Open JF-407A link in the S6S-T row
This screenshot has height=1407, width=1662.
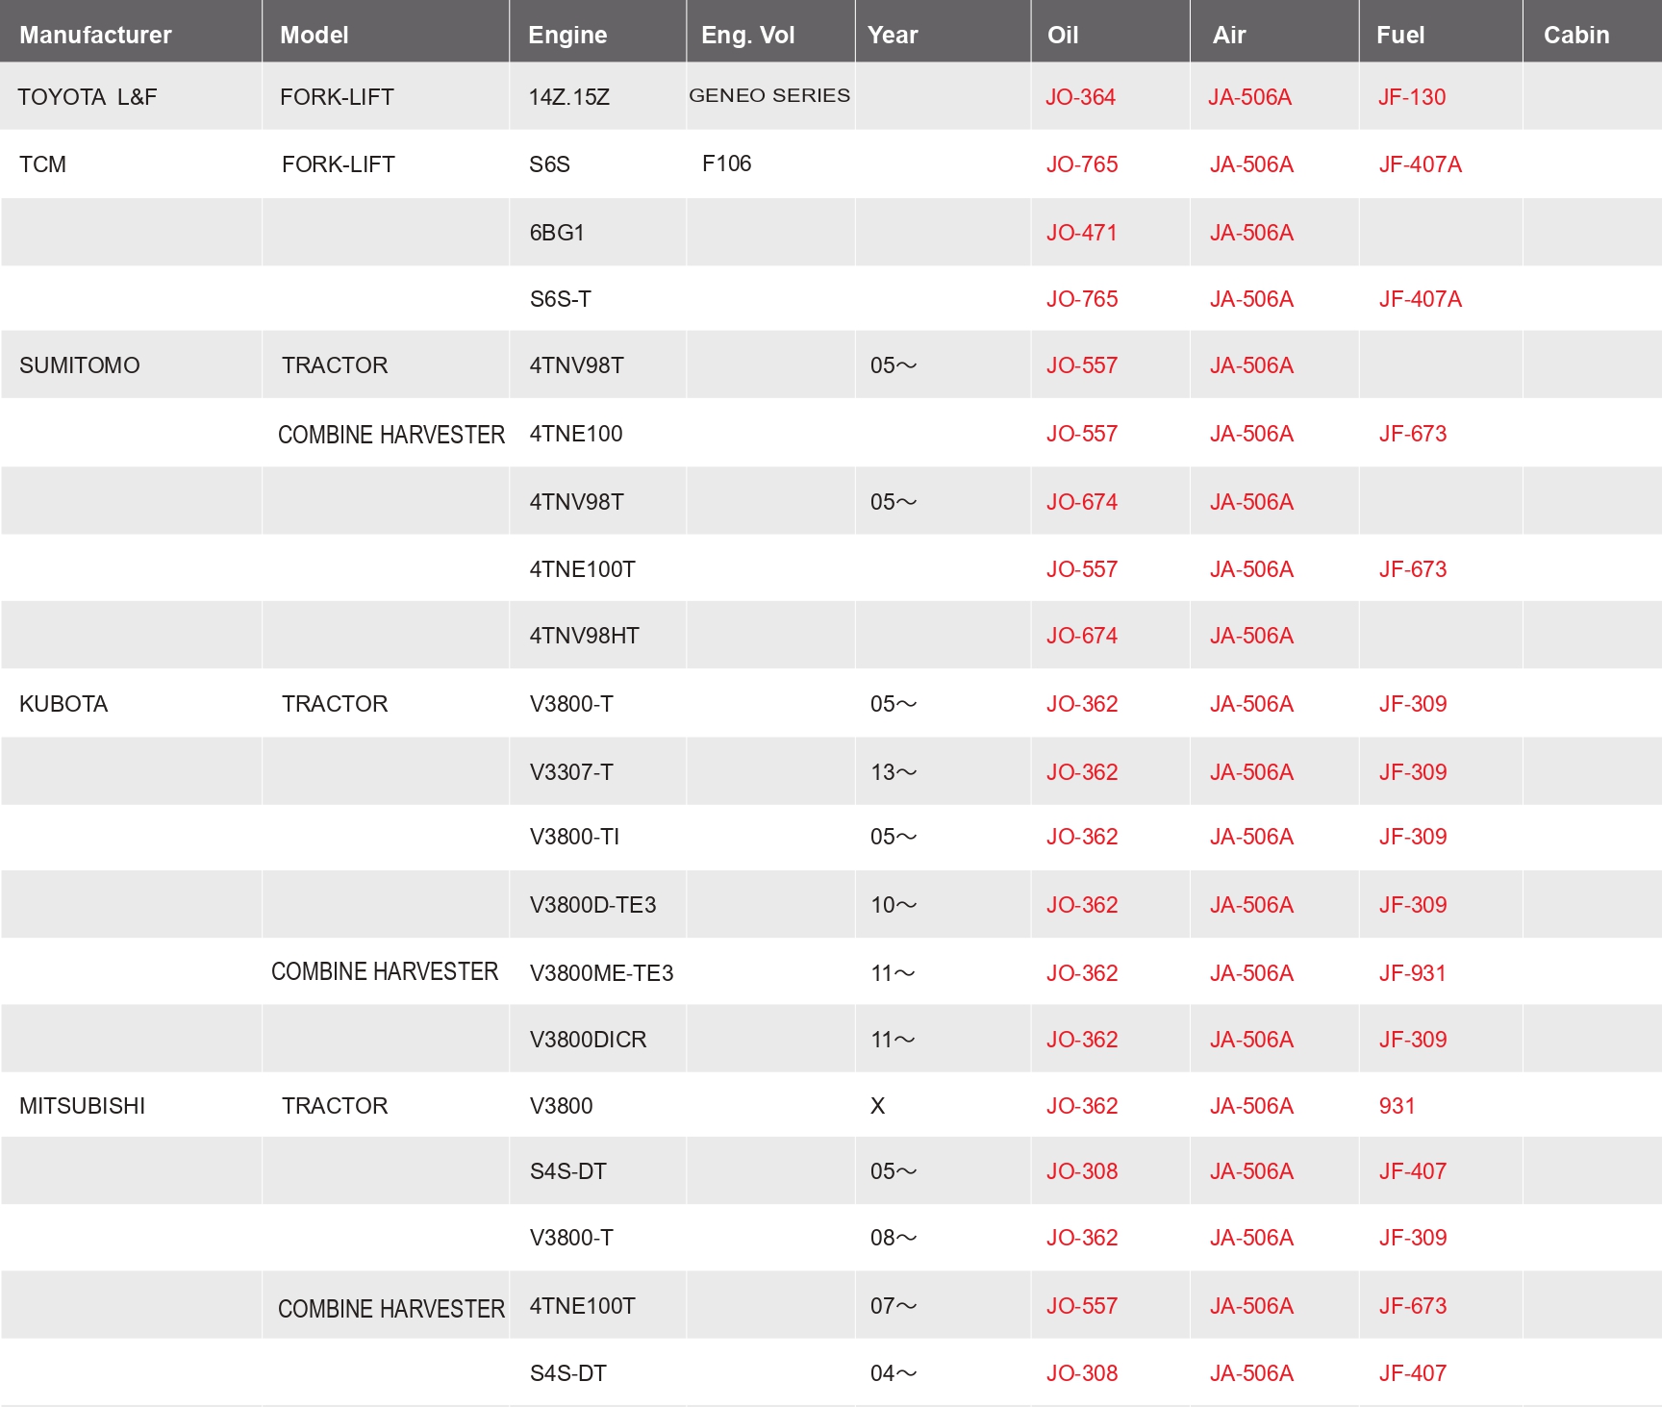[1420, 299]
